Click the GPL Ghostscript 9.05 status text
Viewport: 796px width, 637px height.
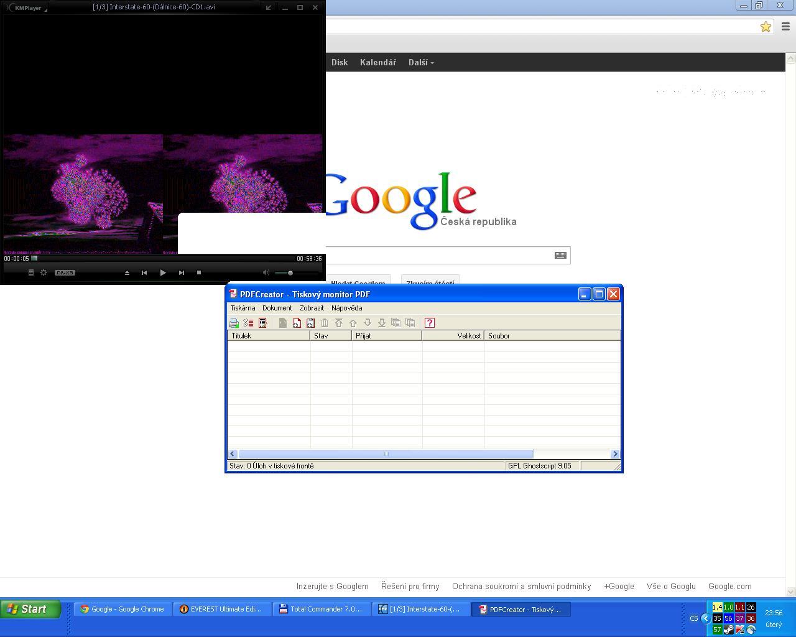(x=539, y=466)
